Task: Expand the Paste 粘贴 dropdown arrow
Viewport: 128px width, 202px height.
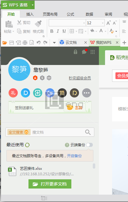Action: [13, 31]
